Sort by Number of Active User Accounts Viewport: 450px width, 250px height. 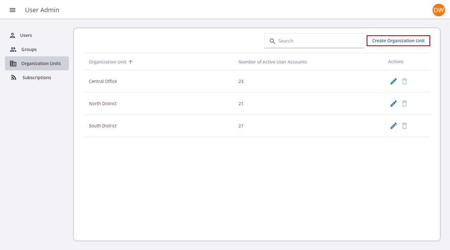click(272, 62)
